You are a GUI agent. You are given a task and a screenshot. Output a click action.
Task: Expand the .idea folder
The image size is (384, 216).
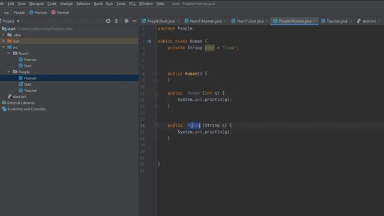click(3, 35)
